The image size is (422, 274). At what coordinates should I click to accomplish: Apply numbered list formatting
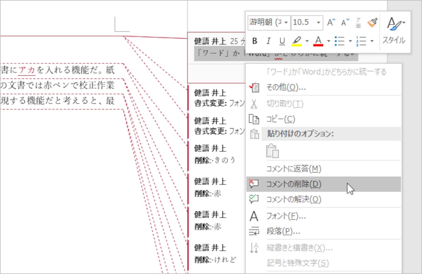point(362,41)
